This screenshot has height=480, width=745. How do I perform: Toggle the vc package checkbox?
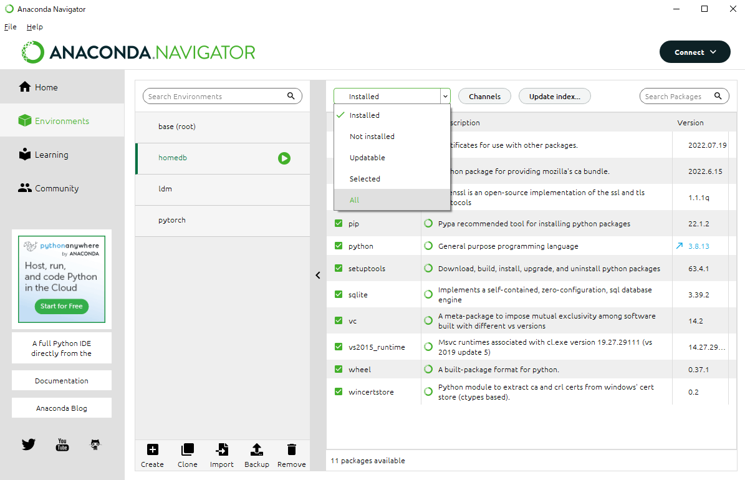[x=339, y=320]
